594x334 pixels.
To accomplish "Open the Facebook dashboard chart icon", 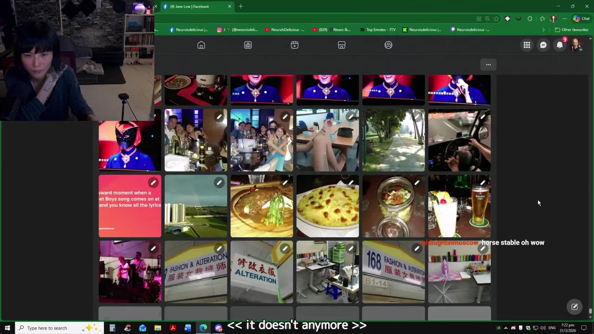I will click(x=248, y=45).
